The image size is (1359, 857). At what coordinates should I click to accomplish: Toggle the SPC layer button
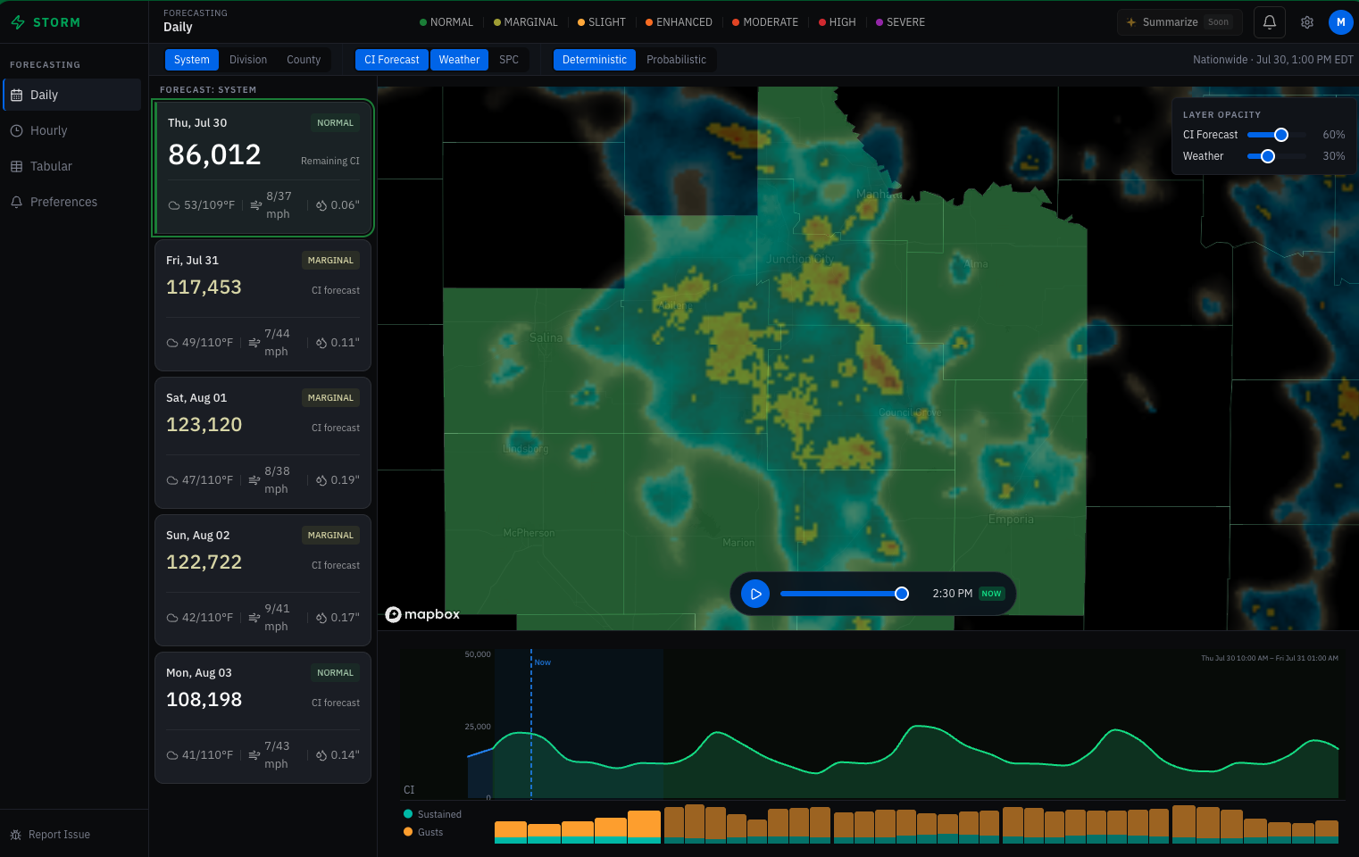click(509, 60)
